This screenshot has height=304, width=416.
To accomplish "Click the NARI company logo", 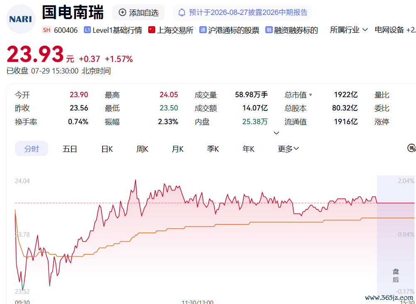I will tap(21, 19).
